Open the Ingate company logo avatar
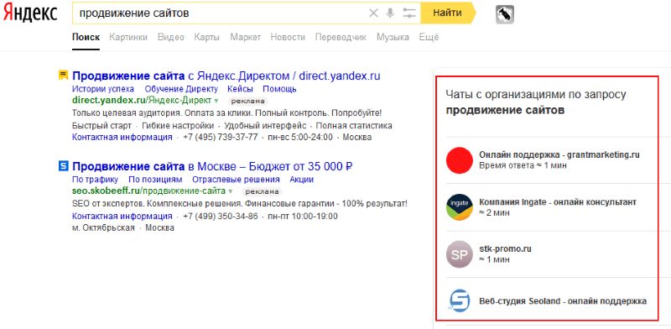This screenshot has height=329, width=671. (459, 207)
